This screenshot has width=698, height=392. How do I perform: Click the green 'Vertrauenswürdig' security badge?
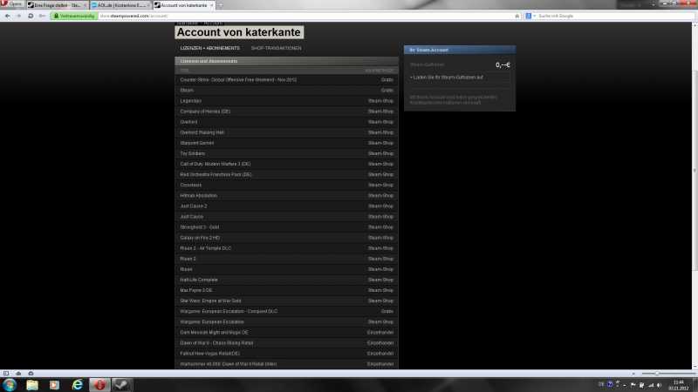[x=74, y=16]
